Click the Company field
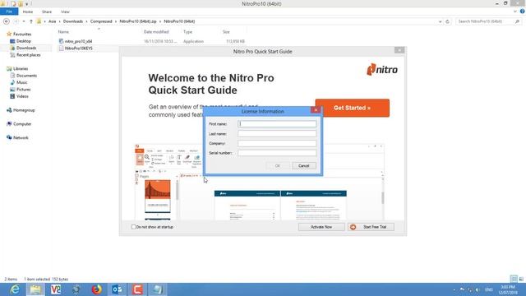 click(x=277, y=143)
